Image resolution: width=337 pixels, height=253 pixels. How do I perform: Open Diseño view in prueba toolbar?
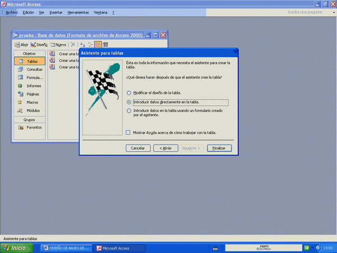click(x=39, y=44)
